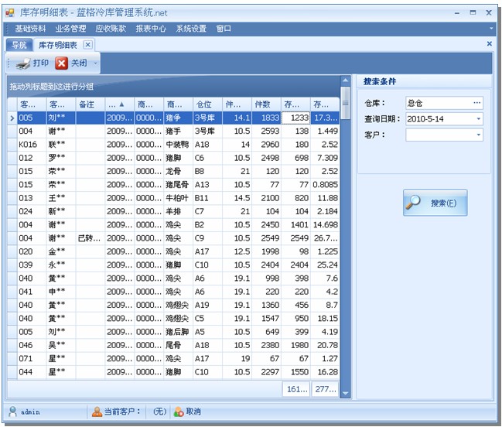Click the group-by panel 拖动列标题到这进行分组

click(x=173, y=87)
